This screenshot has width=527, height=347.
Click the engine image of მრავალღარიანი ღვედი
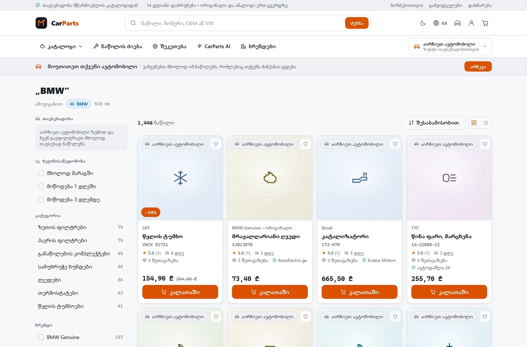pos(270,178)
